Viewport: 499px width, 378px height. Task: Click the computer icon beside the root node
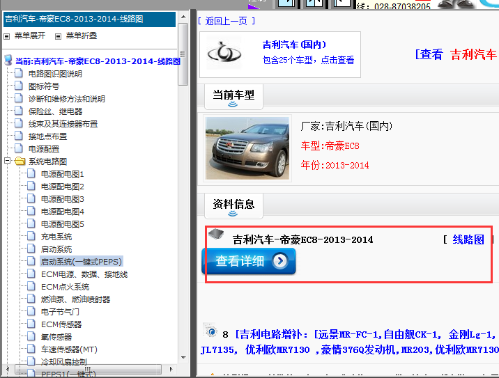(x=8, y=60)
